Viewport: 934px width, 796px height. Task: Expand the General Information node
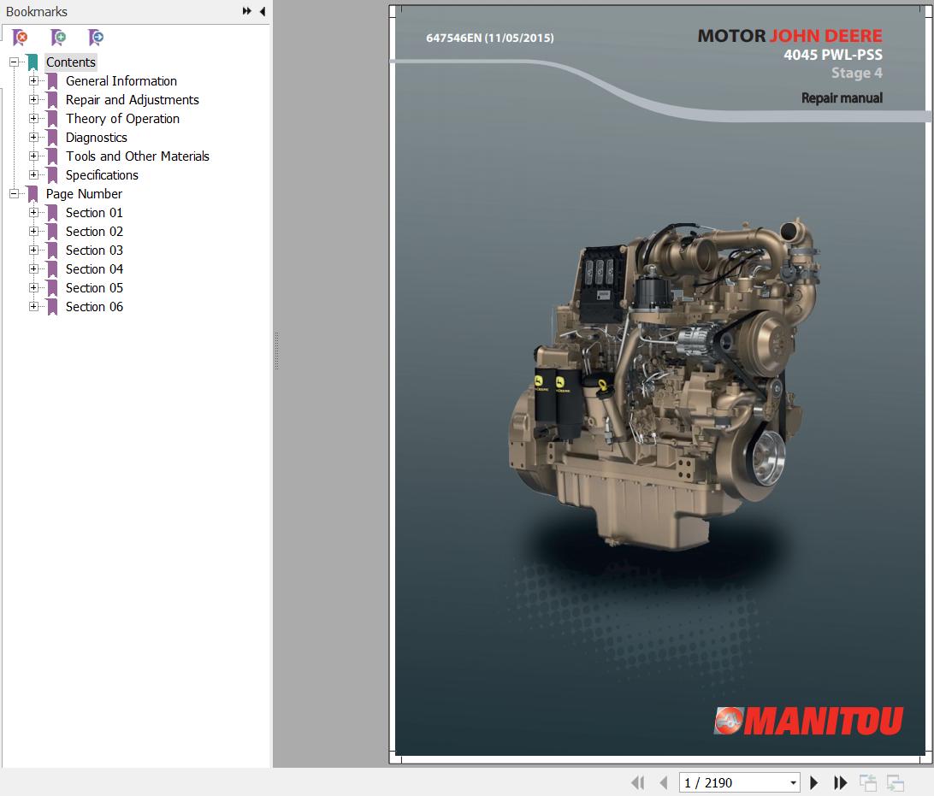[33, 81]
